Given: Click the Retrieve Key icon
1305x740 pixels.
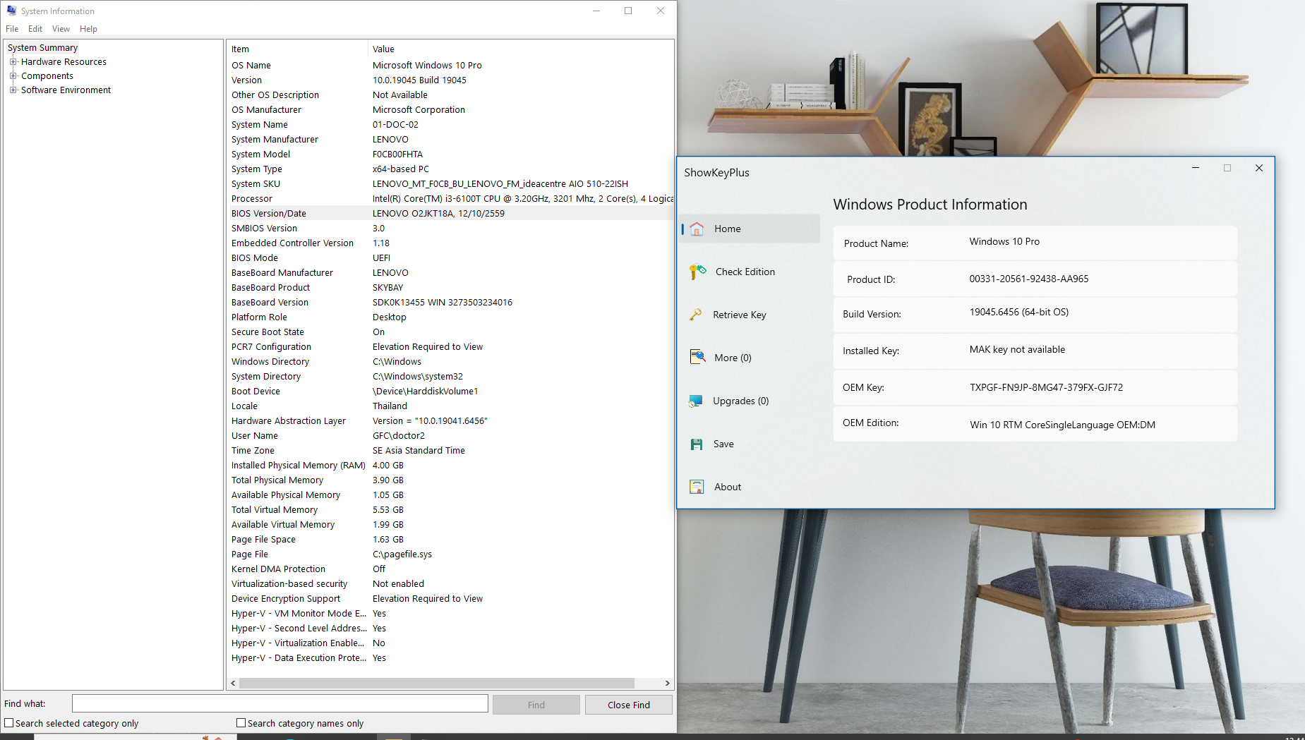Looking at the screenshot, I should coord(696,315).
